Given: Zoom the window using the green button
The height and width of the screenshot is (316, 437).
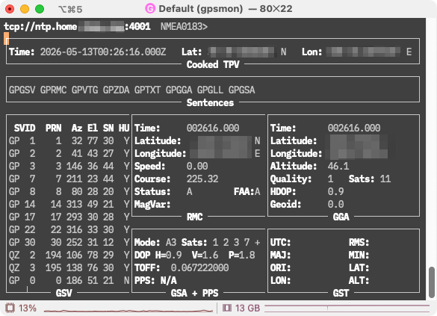Looking at the screenshot, I should [40, 9].
